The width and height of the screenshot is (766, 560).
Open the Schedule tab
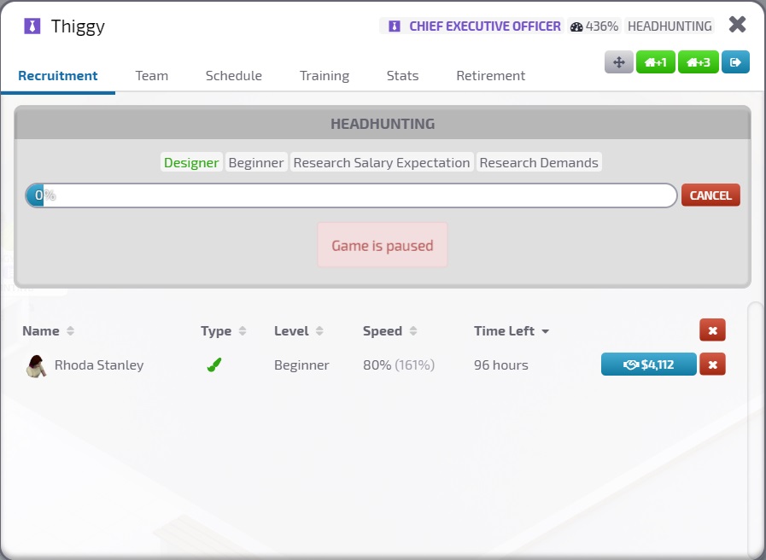coord(233,76)
